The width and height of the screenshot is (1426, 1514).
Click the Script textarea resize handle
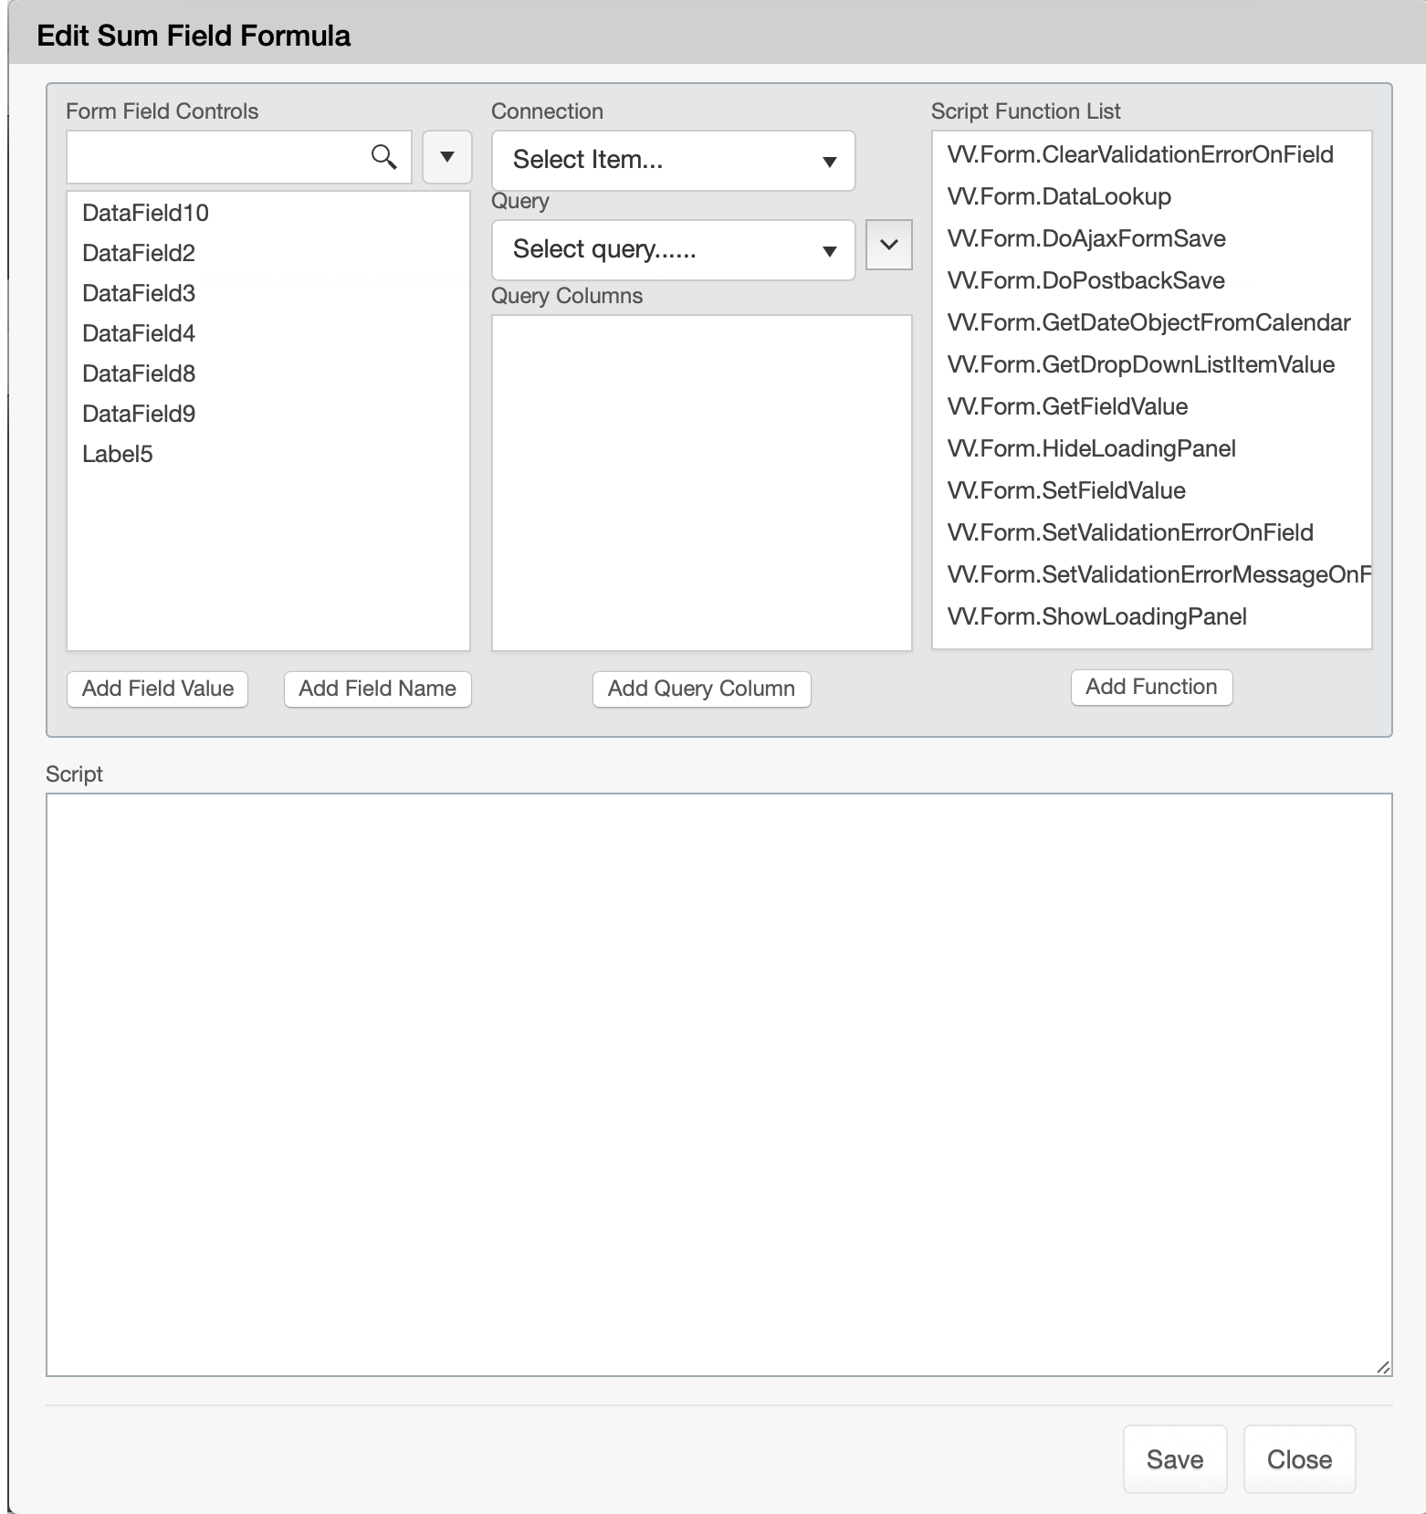[1383, 1367]
